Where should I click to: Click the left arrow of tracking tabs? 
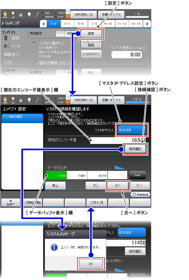click(x=44, y=24)
